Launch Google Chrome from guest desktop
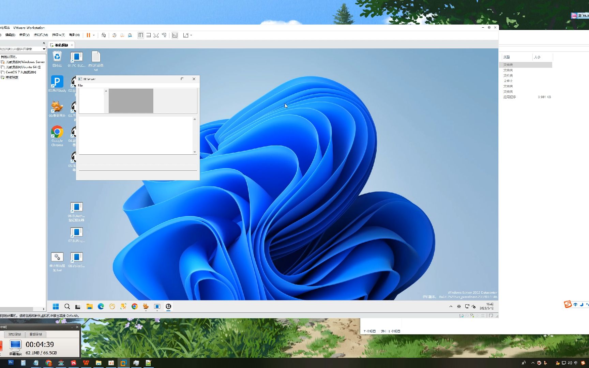Screen dimensions: 589x368 pyautogui.click(x=57, y=136)
